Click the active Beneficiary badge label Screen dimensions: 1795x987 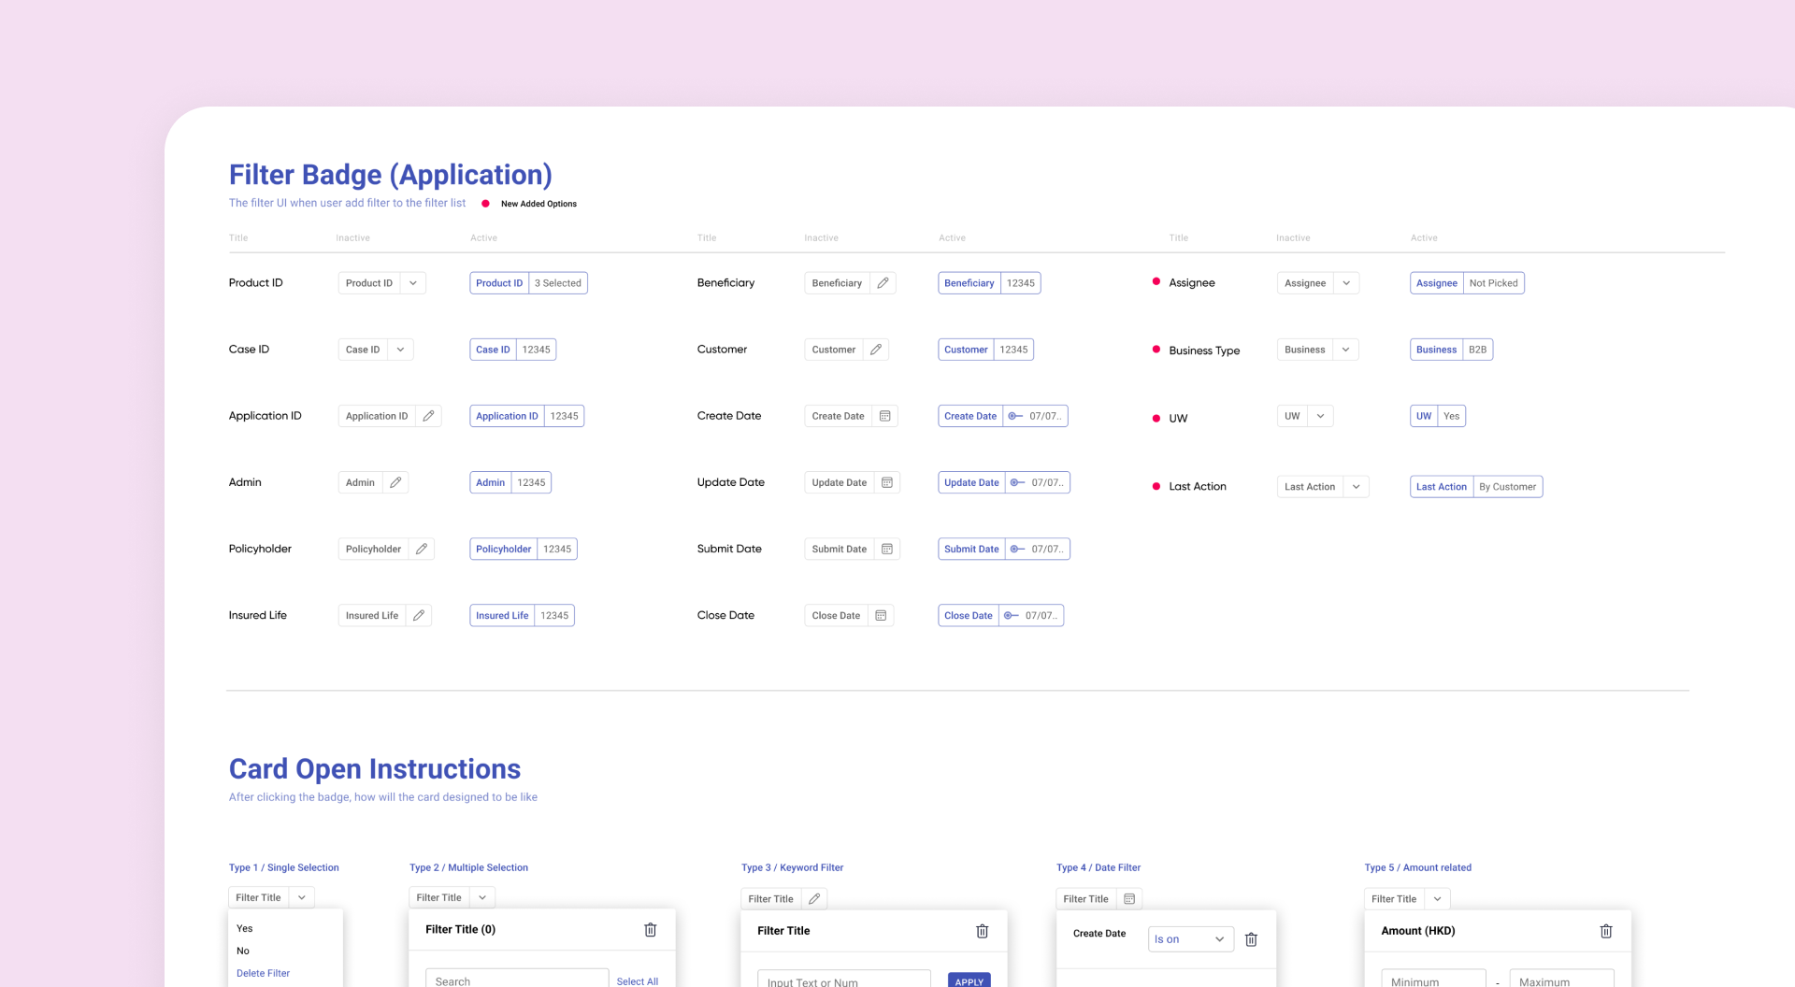tap(969, 282)
